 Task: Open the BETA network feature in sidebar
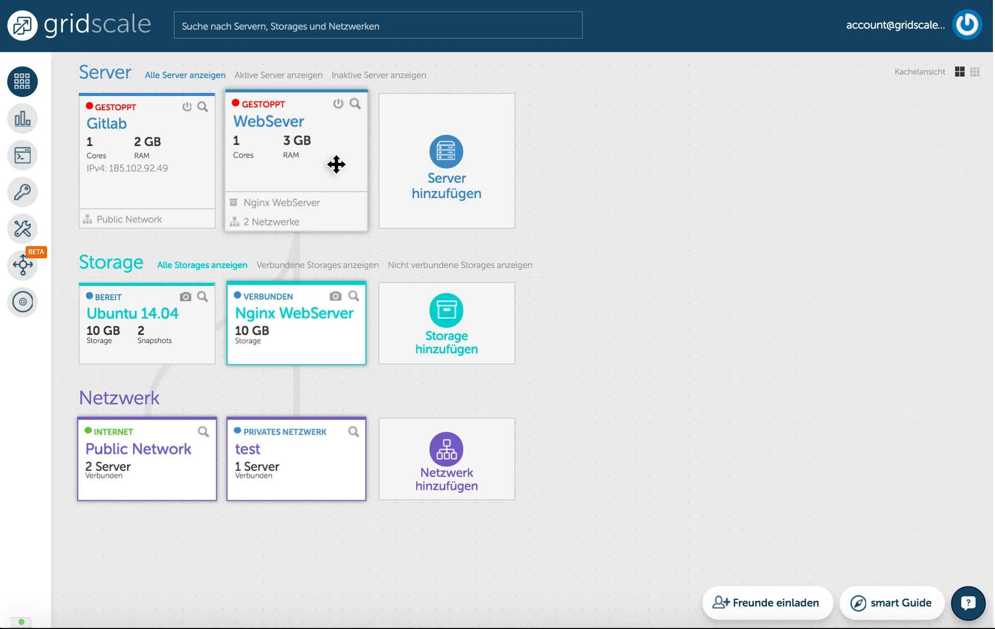click(x=22, y=265)
